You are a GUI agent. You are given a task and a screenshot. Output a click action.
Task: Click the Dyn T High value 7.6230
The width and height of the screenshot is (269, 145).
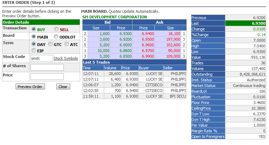[x=259, y=119]
